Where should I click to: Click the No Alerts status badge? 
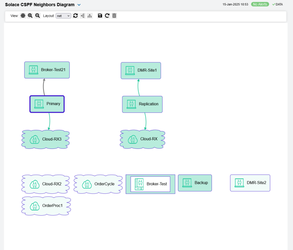click(x=260, y=4)
